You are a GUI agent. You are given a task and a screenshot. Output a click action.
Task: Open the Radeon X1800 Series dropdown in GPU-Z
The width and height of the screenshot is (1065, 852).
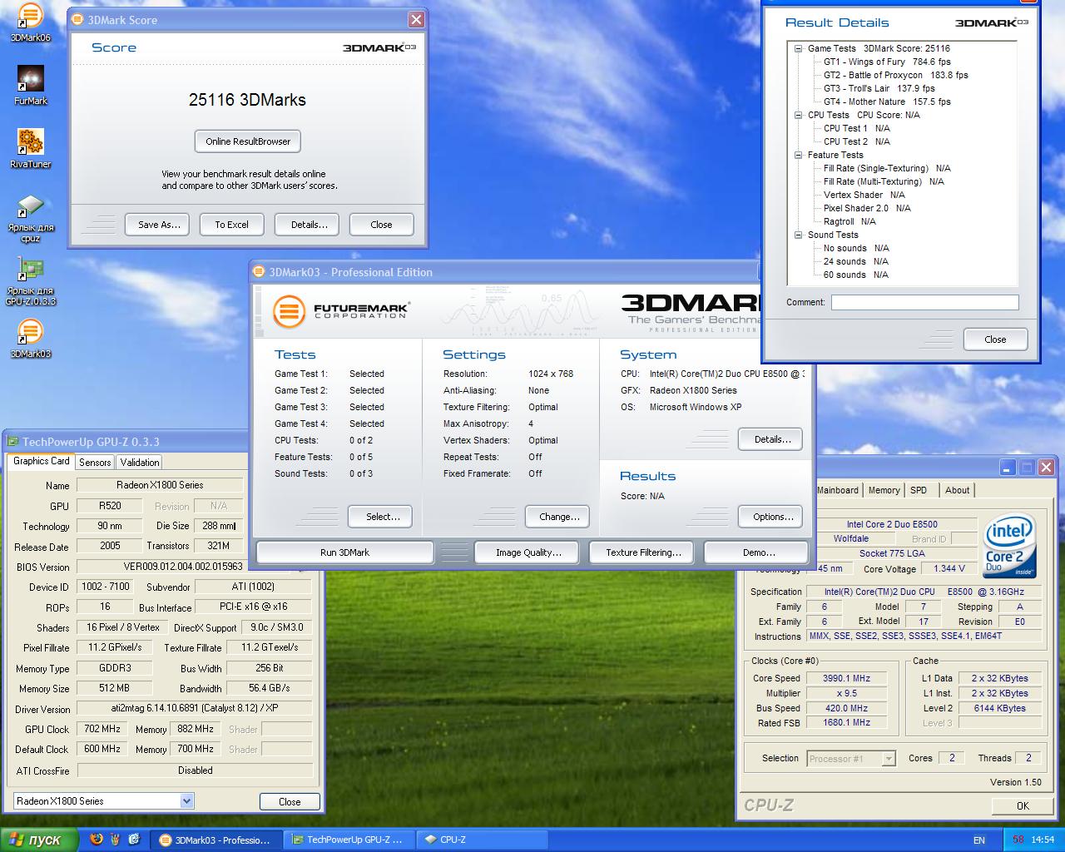(186, 801)
